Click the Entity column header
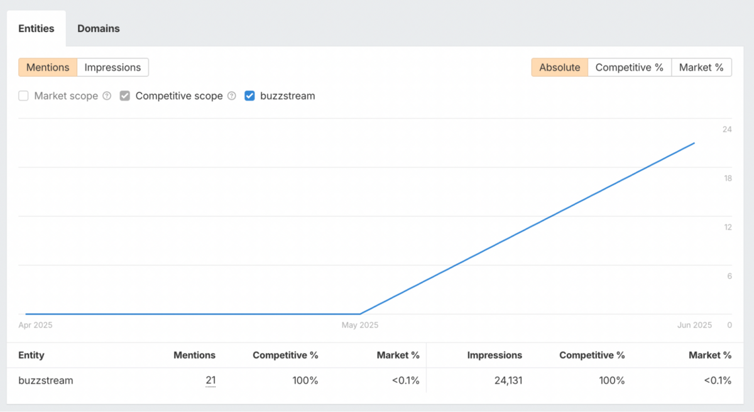Viewport: 754px width, 412px height. point(31,355)
